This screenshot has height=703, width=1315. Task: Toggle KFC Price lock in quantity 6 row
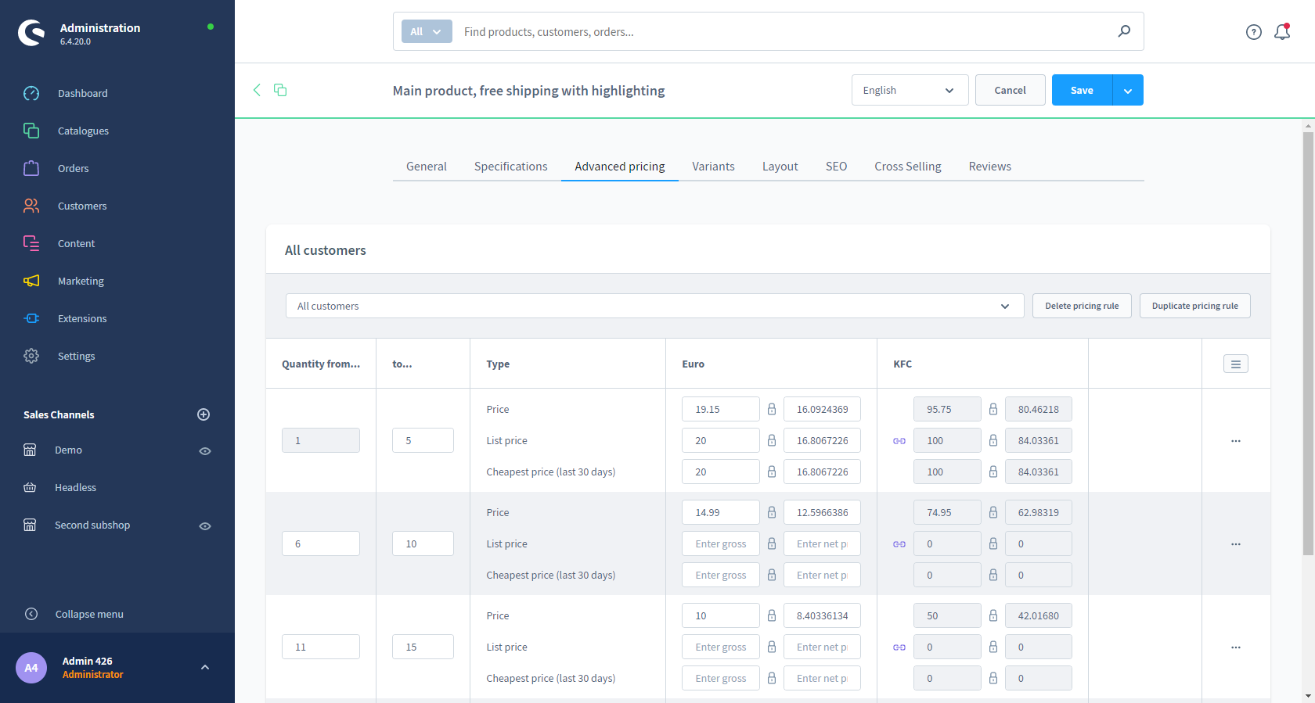pyautogui.click(x=993, y=512)
